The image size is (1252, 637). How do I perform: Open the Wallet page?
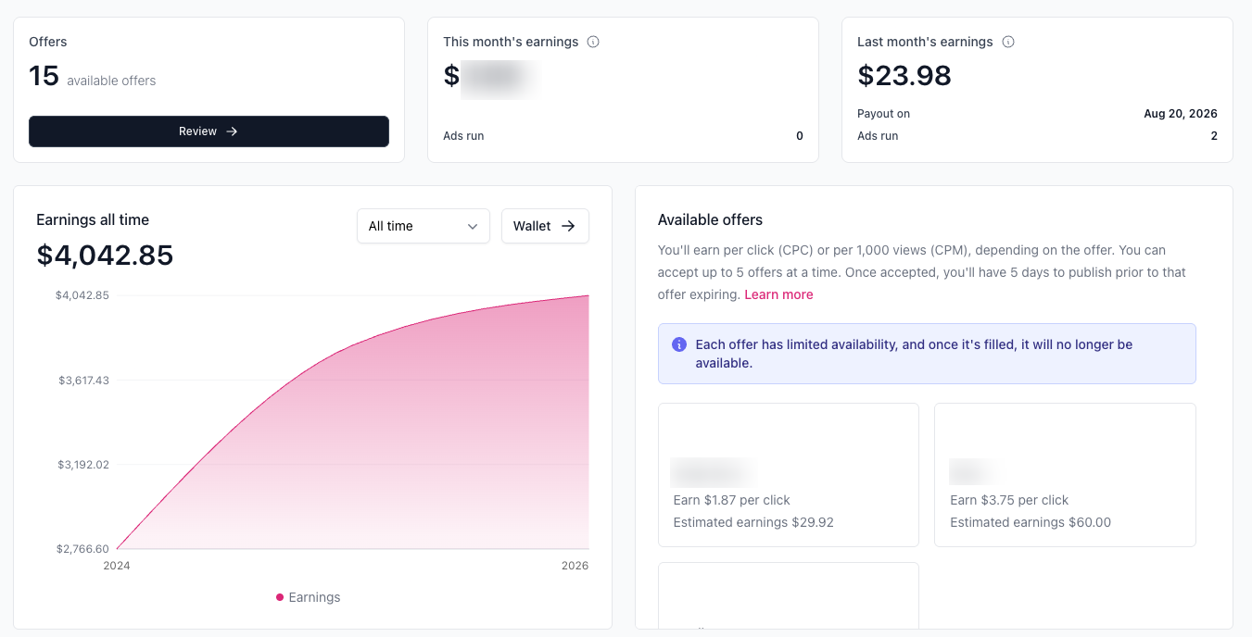(545, 226)
